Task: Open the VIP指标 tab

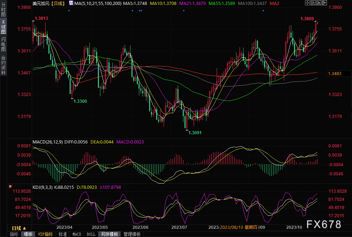Action: [x=45, y=234]
